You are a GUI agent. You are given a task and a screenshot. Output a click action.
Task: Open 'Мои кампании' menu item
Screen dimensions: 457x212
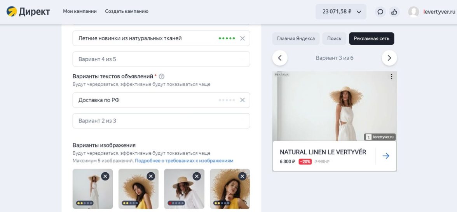(80, 11)
